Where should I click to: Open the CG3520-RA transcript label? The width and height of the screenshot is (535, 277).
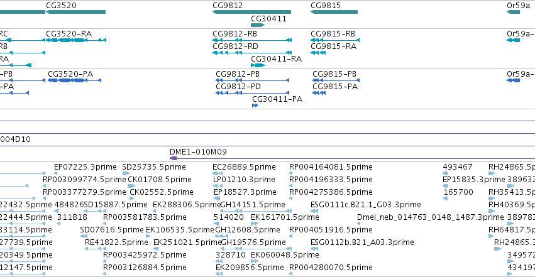pyautogui.click(x=69, y=34)
